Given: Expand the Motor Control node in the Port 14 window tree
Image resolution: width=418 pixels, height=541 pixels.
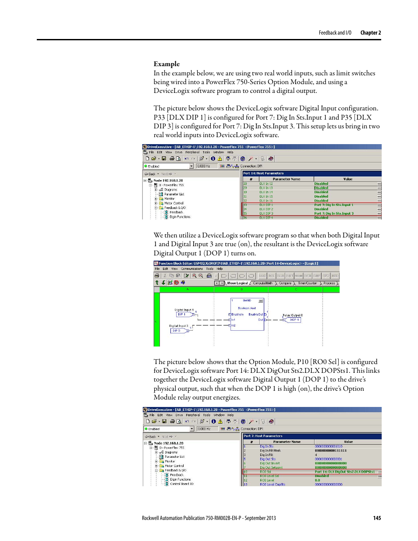Looking at the screenshot, I should tap(156, 203).
